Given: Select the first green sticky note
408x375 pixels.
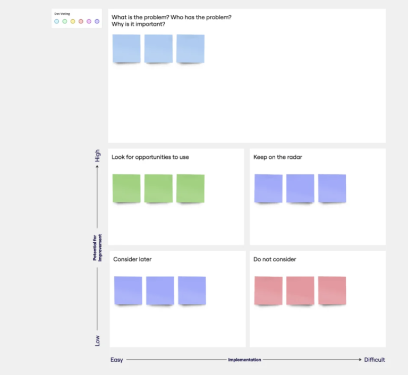Looking at the screenshot, I should (126, 188).
